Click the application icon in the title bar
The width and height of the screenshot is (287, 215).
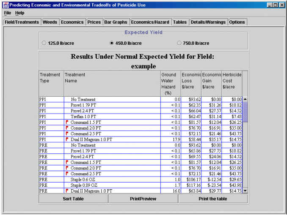(x=6, y=5)
